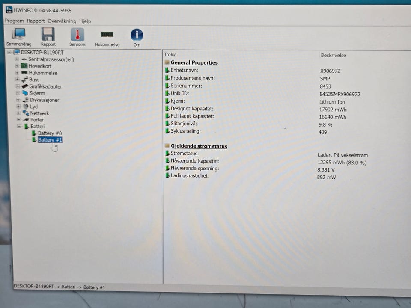The height and width of the screenshot is (308, 411).
Task: Click the Unik ID value 8453SMPX906972
Action: tap(340, 94)
